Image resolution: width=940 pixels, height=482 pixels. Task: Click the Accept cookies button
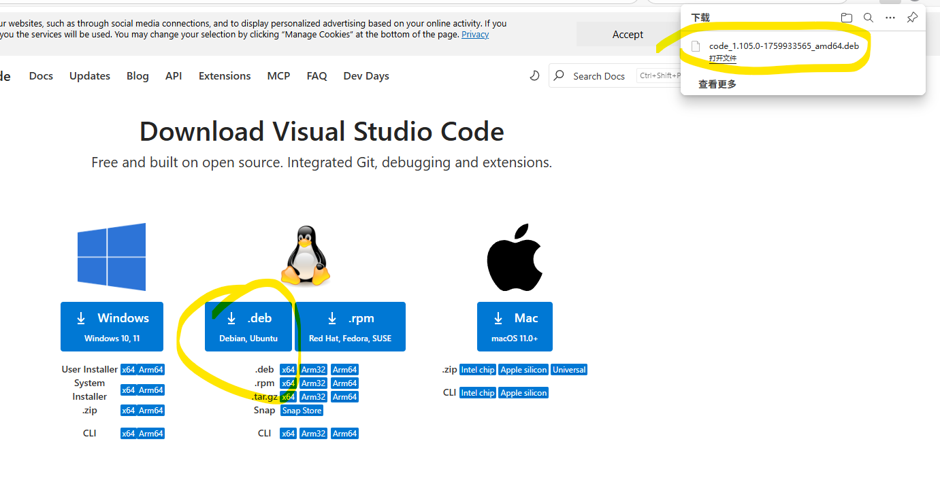point(627,34)
